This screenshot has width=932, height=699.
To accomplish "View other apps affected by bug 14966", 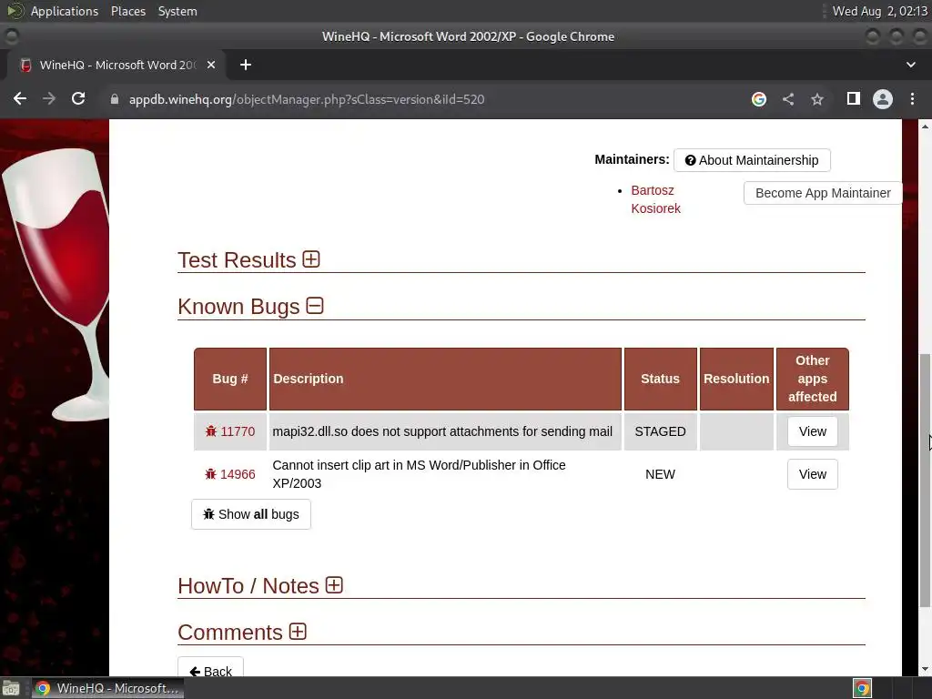I will [813, 474].
